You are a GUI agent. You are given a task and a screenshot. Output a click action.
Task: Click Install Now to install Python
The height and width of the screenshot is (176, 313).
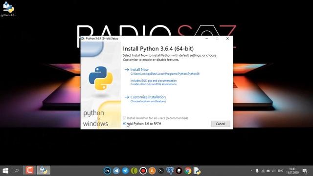click(139, 69)
